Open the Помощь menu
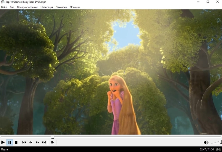Viewport: 222px width, 152px height. coord(75,7)
